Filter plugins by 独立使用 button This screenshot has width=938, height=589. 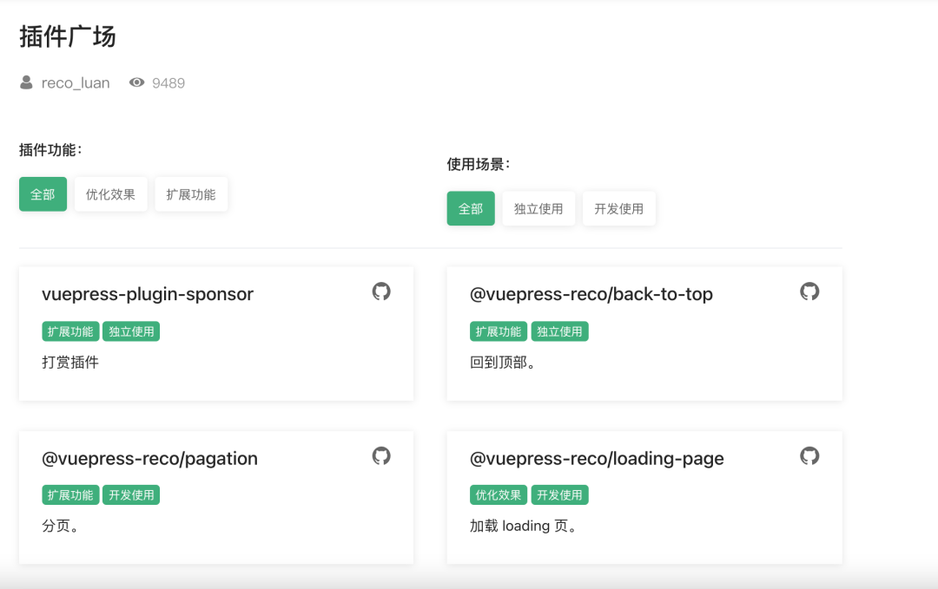538,208
